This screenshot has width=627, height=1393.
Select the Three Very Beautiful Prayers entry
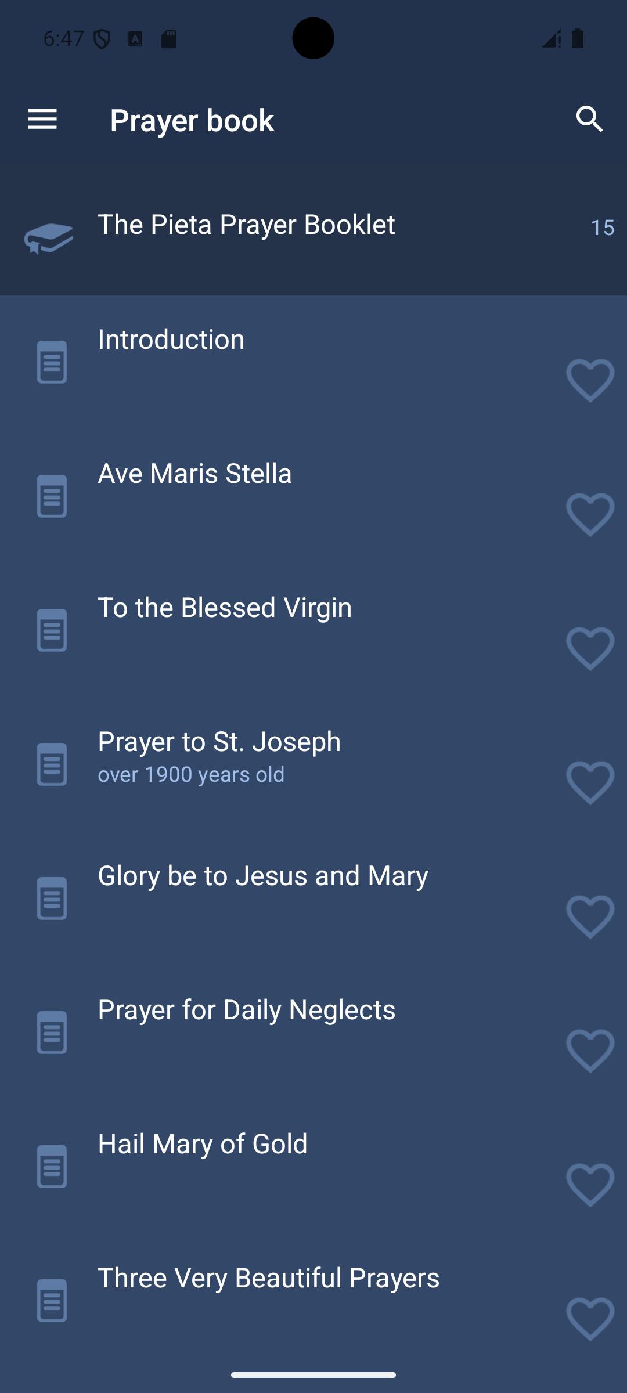point(268,1278)
